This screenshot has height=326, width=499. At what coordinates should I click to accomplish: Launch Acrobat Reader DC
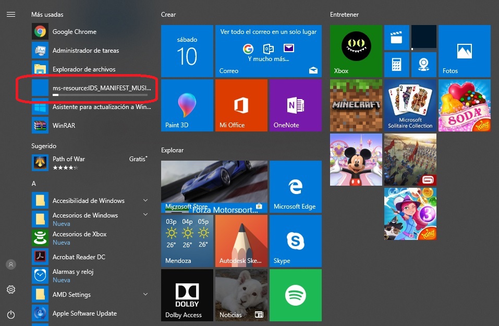[x=92, y=257]
